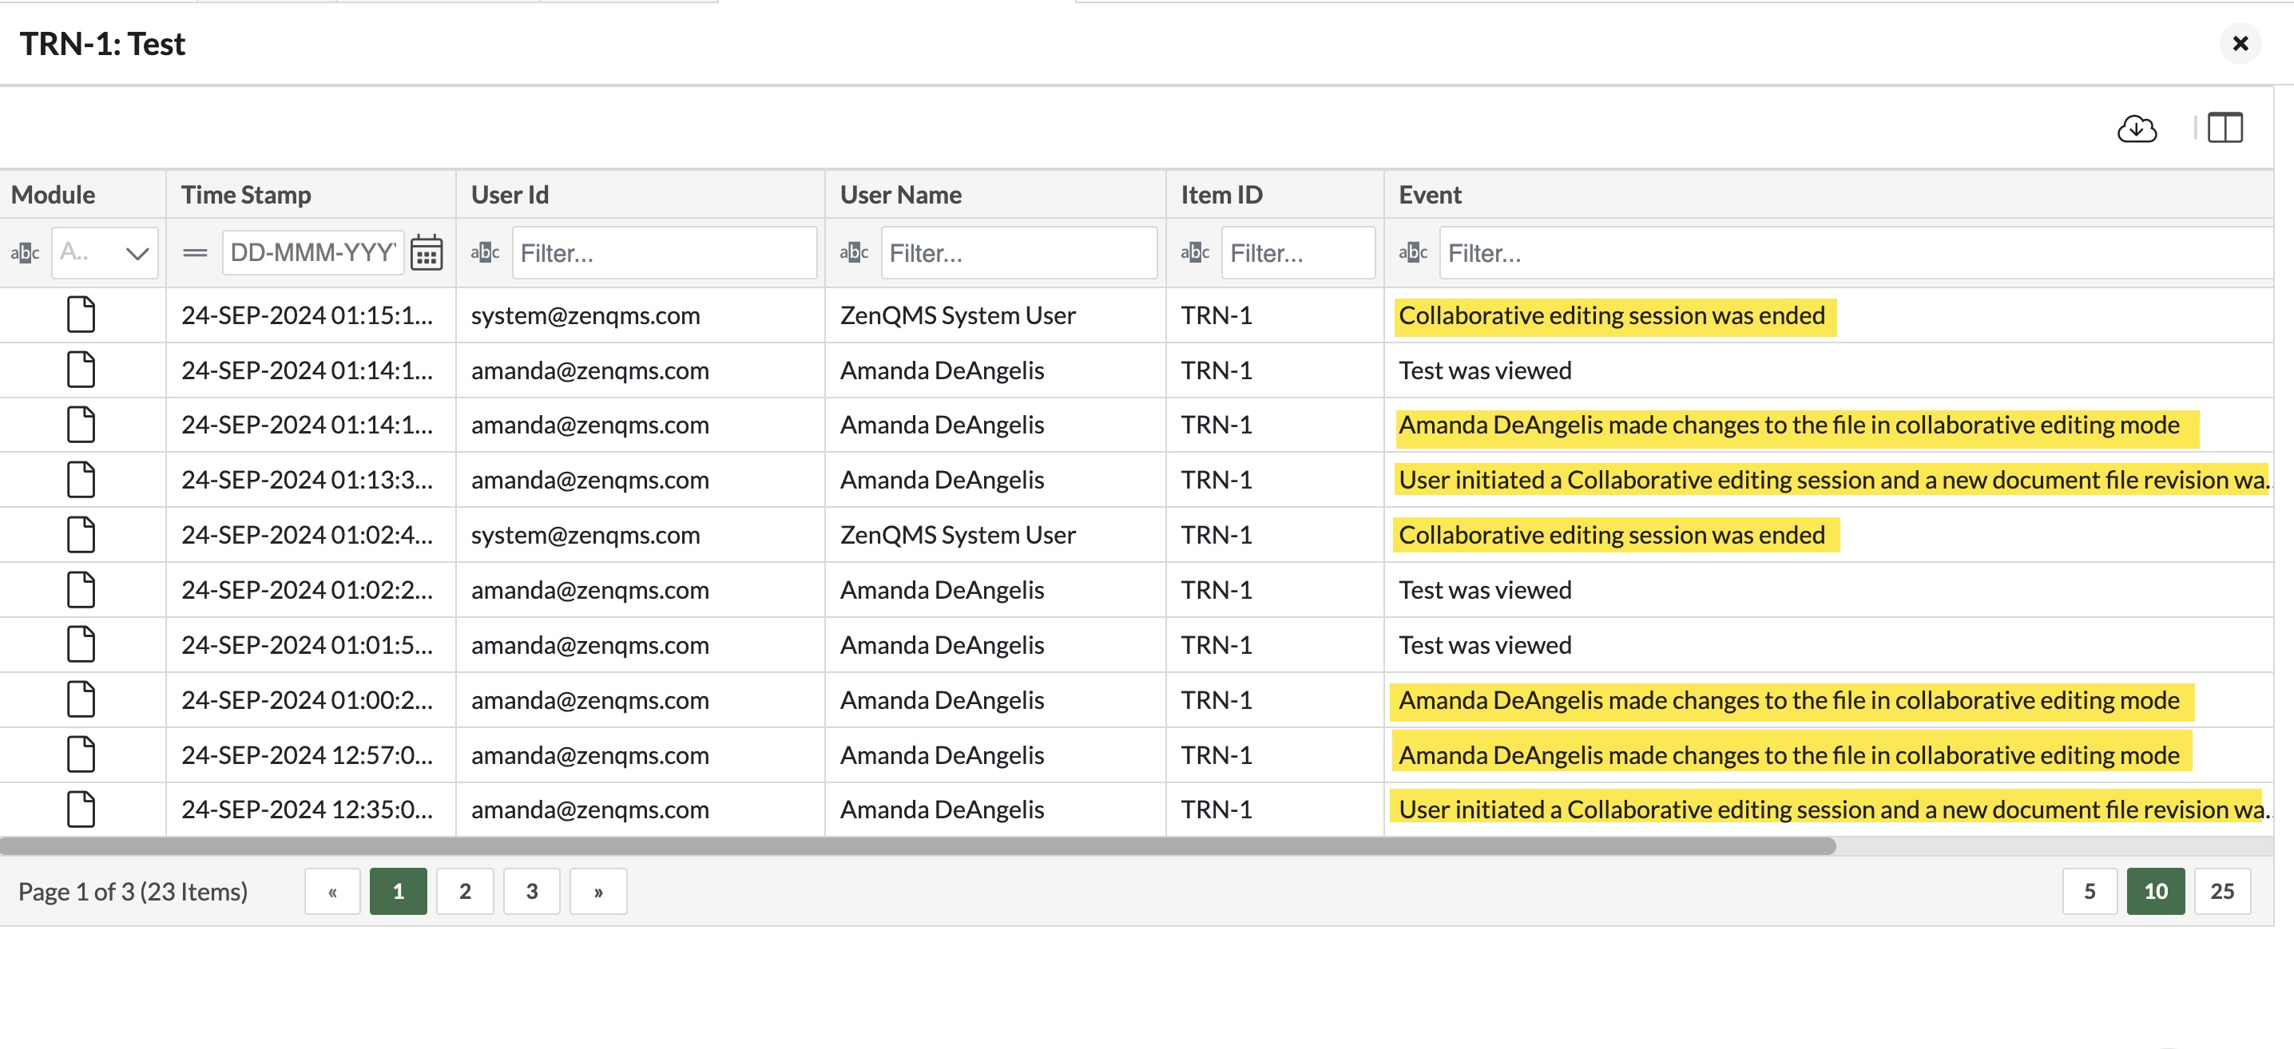The image size is (2294, 1049).
Task: Click document icon in 01:15:1 timestamp row
Action: pos(81,315)
